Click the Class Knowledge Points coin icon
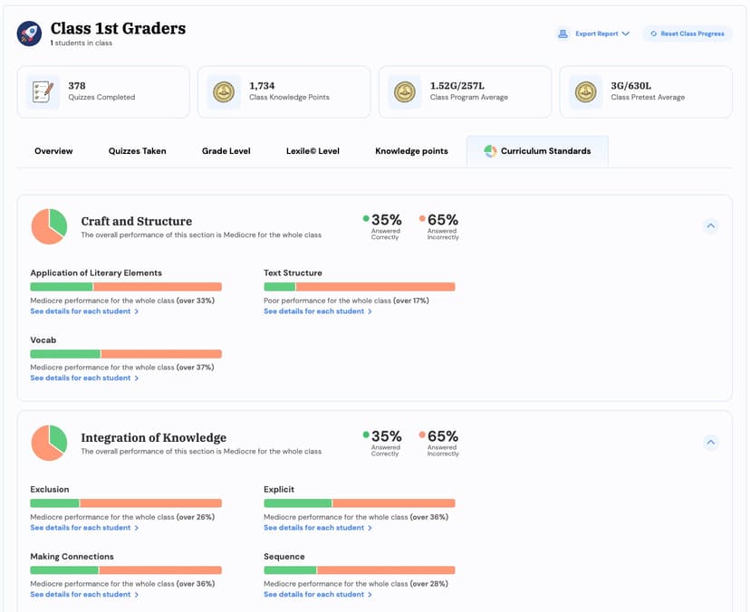The height and width of the screenshot is (612, 750). (224, 91)
